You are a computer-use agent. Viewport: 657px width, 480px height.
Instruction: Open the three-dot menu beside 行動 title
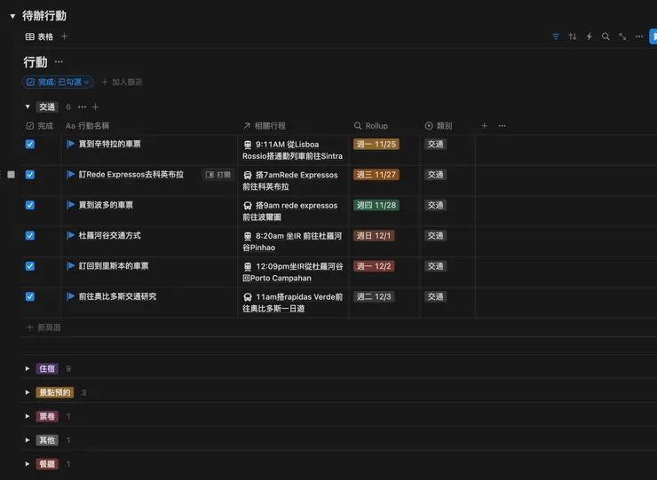click(59, 62)
